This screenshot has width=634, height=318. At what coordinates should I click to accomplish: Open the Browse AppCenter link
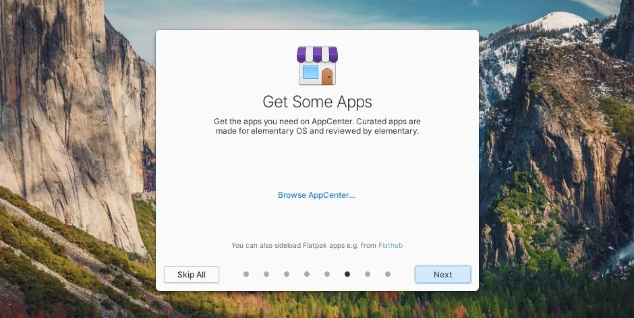(x=316, y=195)
